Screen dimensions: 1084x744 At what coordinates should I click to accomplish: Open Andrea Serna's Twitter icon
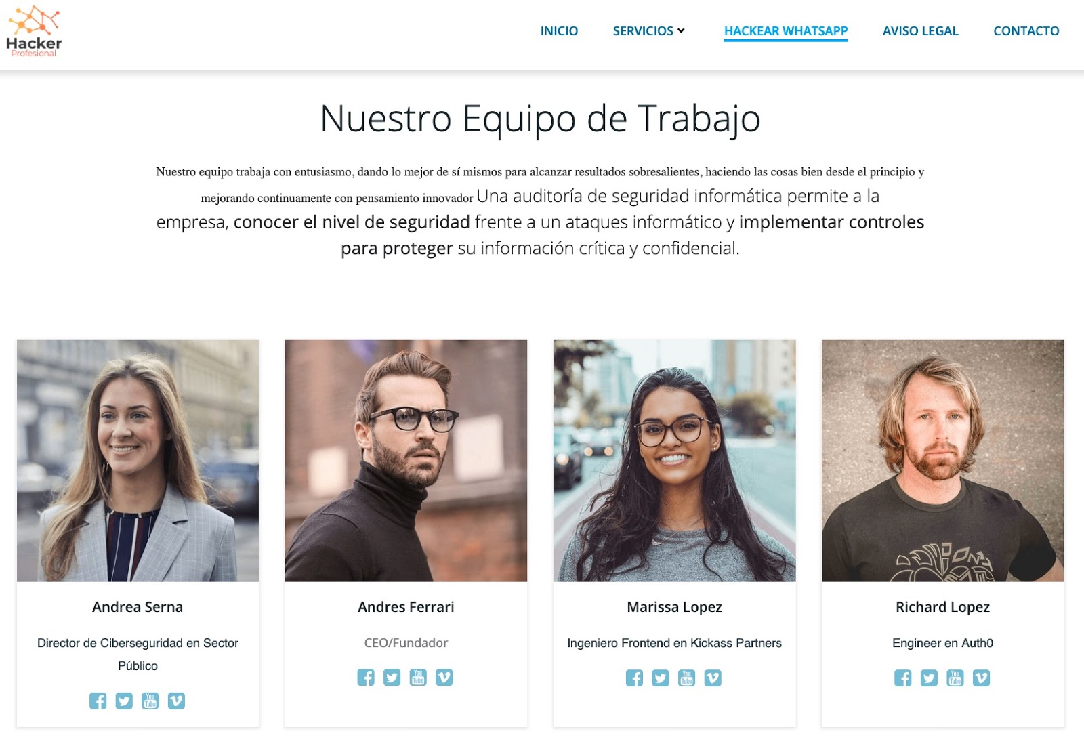pos(124,701)
